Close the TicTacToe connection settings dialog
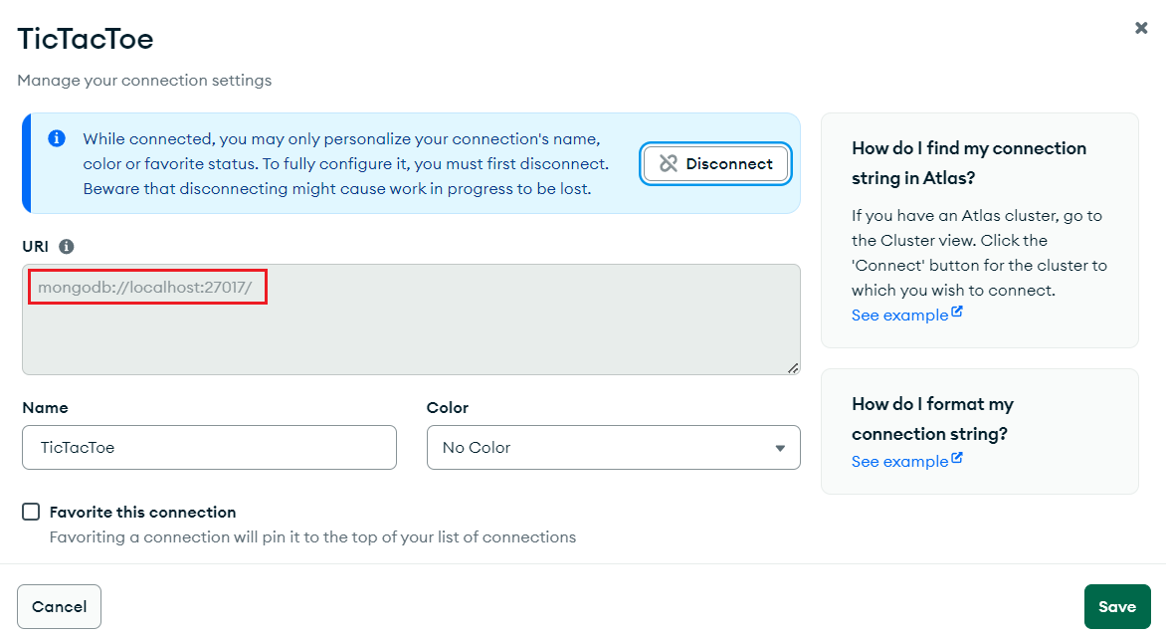Image resolution: width=1166 pixels, height=637 pixels. tap(1141, 28)
